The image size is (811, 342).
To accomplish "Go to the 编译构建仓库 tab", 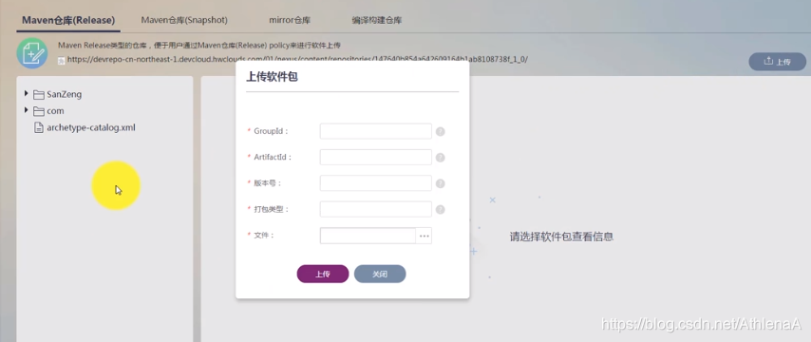I will pyautogui.click(x=376, y=20).
